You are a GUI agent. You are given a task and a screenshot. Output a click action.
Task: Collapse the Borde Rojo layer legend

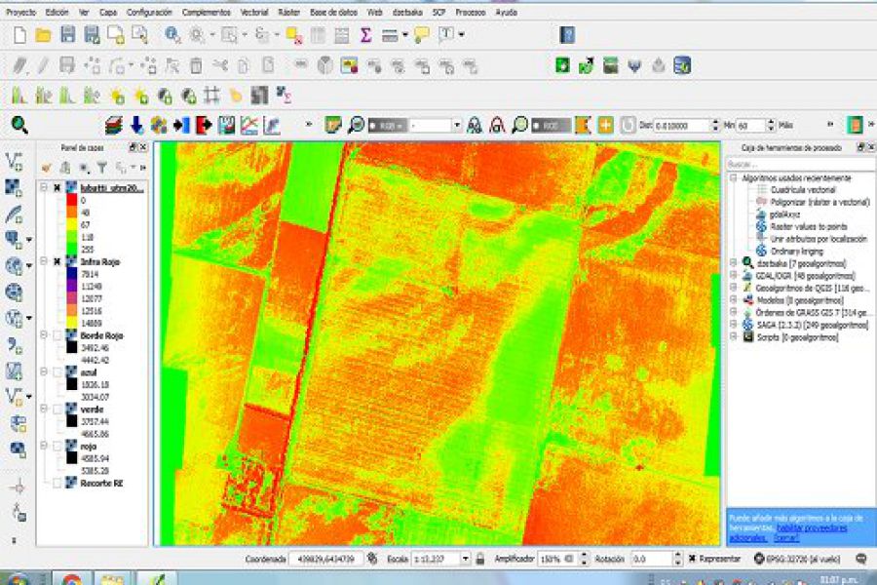tap(44, 335)
